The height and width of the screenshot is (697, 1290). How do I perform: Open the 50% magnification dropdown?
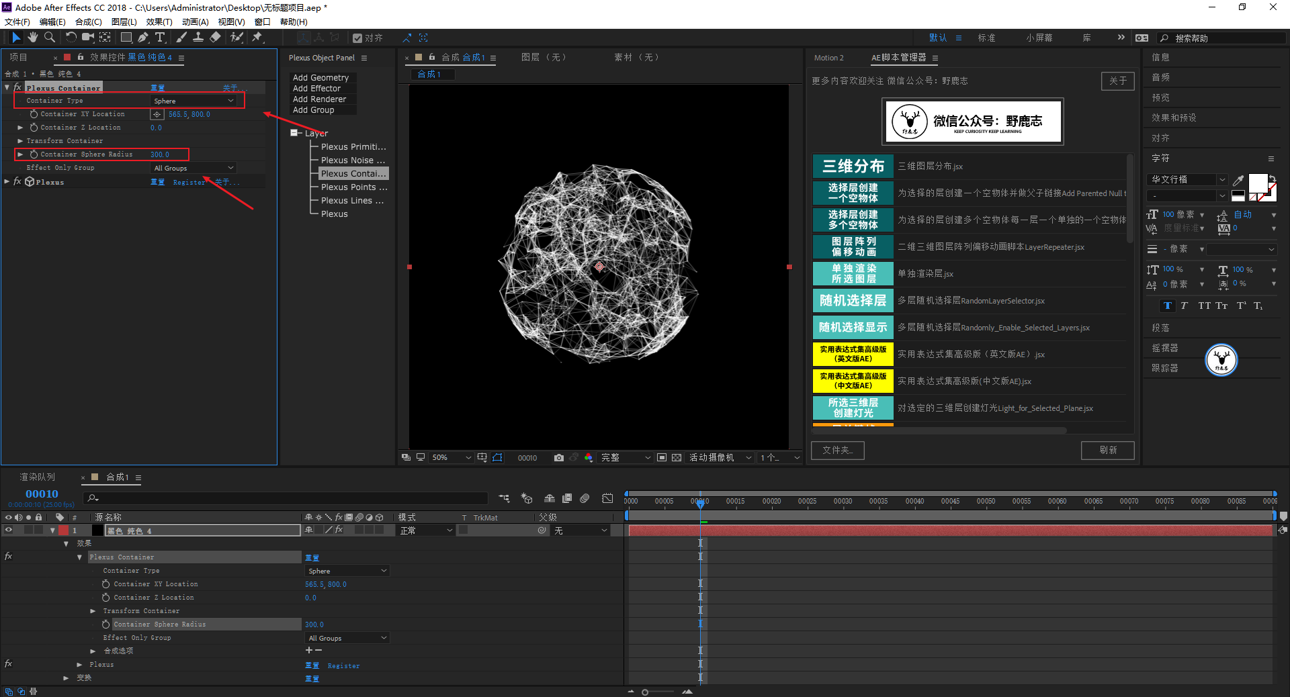click(451, 458)
